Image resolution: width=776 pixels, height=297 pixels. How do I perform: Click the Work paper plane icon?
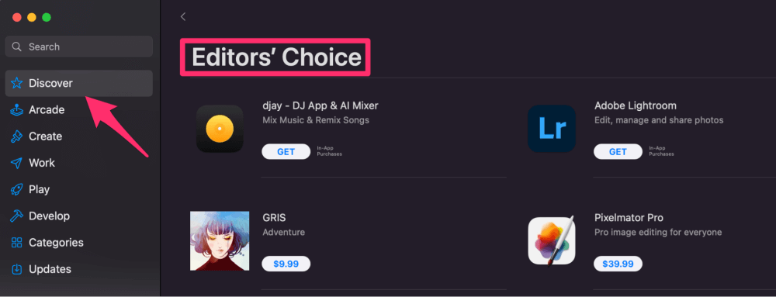[x=17, y=163]
